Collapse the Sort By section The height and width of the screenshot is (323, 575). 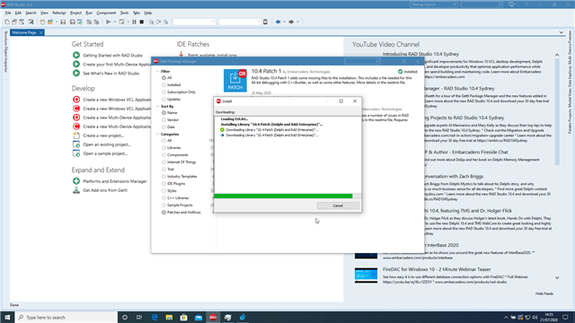point(158,107)
